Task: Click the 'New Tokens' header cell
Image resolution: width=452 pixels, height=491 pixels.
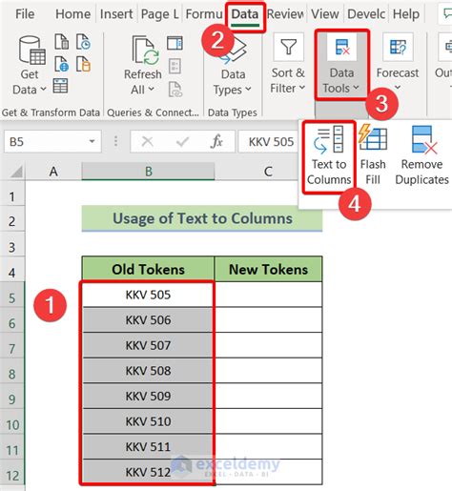Action: pyautogui.click(x=269, y=269)
